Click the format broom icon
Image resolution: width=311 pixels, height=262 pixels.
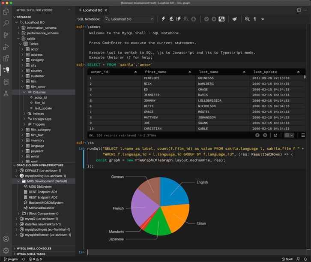tap(234, 19)
